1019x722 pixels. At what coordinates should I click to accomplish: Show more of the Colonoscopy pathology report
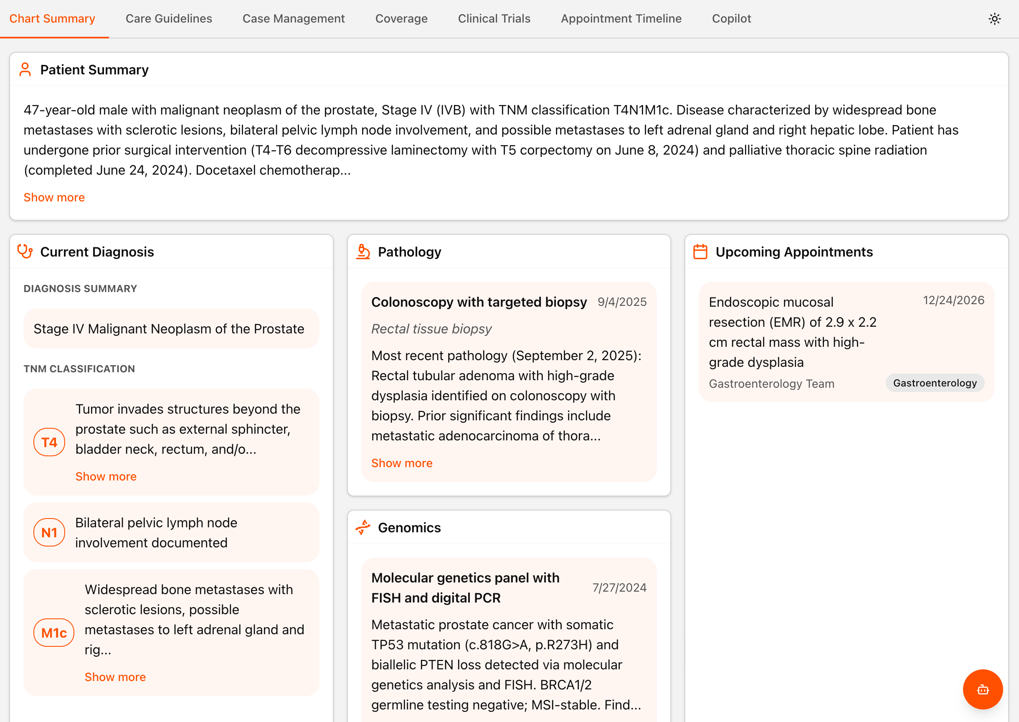[402, 463]
